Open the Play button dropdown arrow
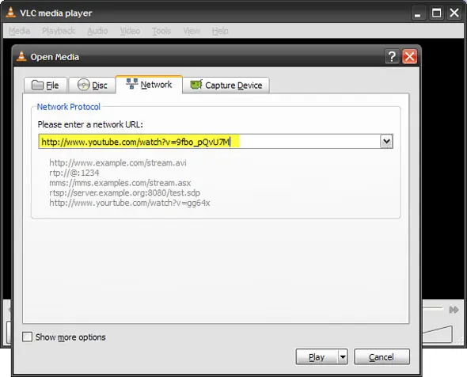Screen dimensions: 467x377 point(343,356)
